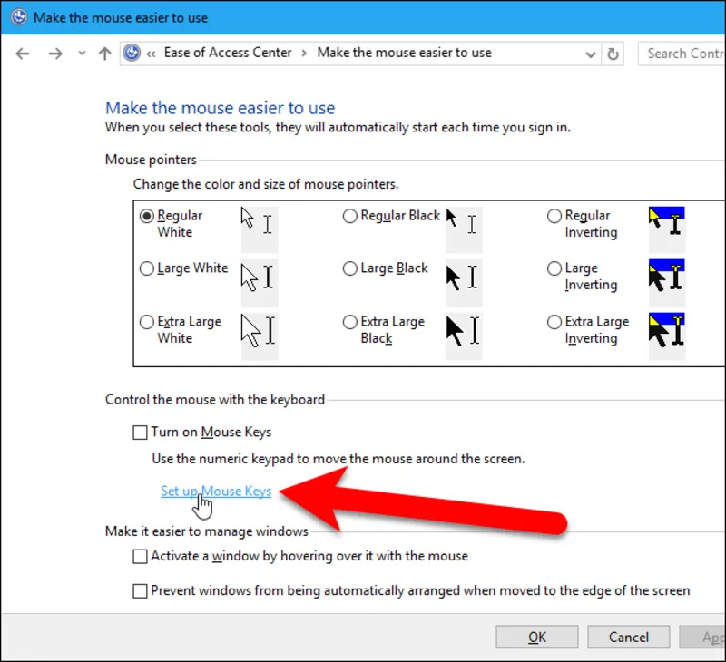Image resolution: width=726 pixels, height=662 pixels.
Task: Open Ease of Access Center breadcrumb
Action: 228,53
